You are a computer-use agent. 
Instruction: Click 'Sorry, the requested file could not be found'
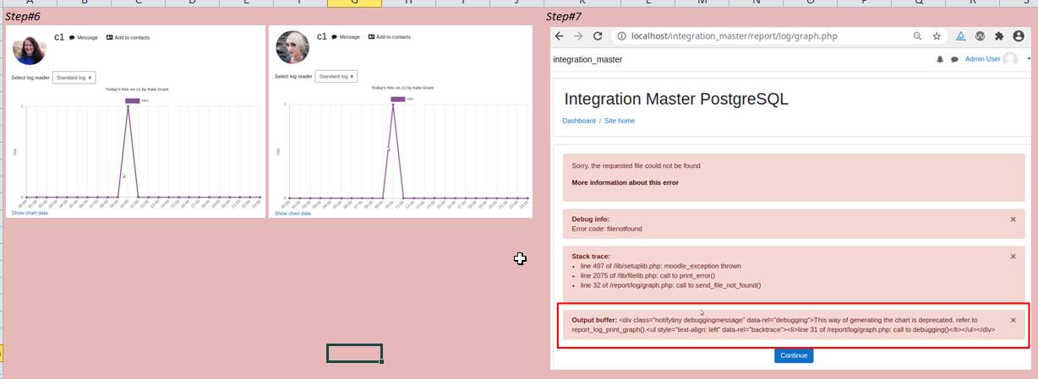click(636, 165)
